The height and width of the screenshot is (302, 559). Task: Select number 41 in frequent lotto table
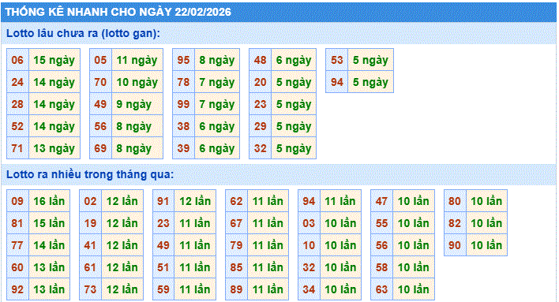tap(90, 245)
